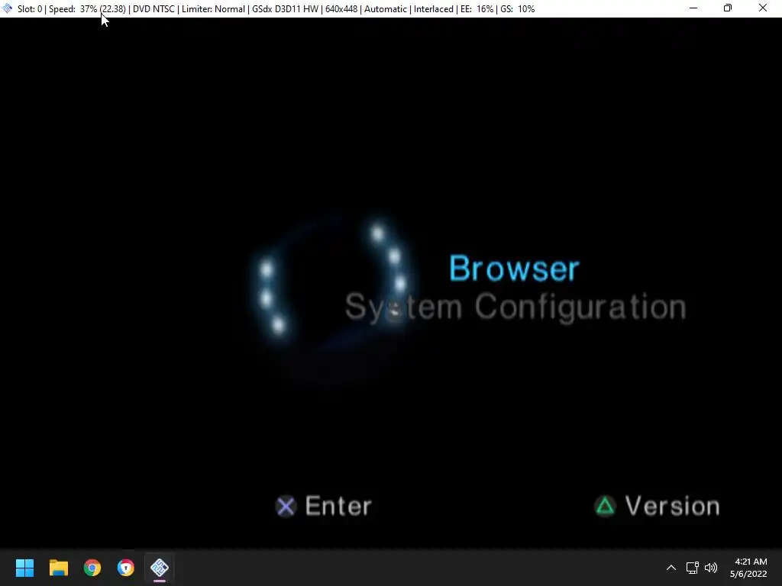
Task: Open the browser with shield logo in taskbar
Action: click(126, 568)
